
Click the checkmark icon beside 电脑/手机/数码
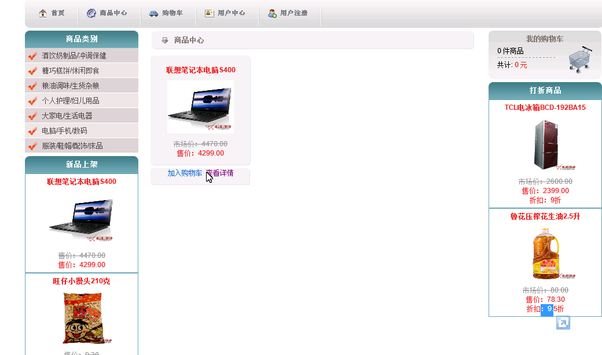[x=32, y=131]
